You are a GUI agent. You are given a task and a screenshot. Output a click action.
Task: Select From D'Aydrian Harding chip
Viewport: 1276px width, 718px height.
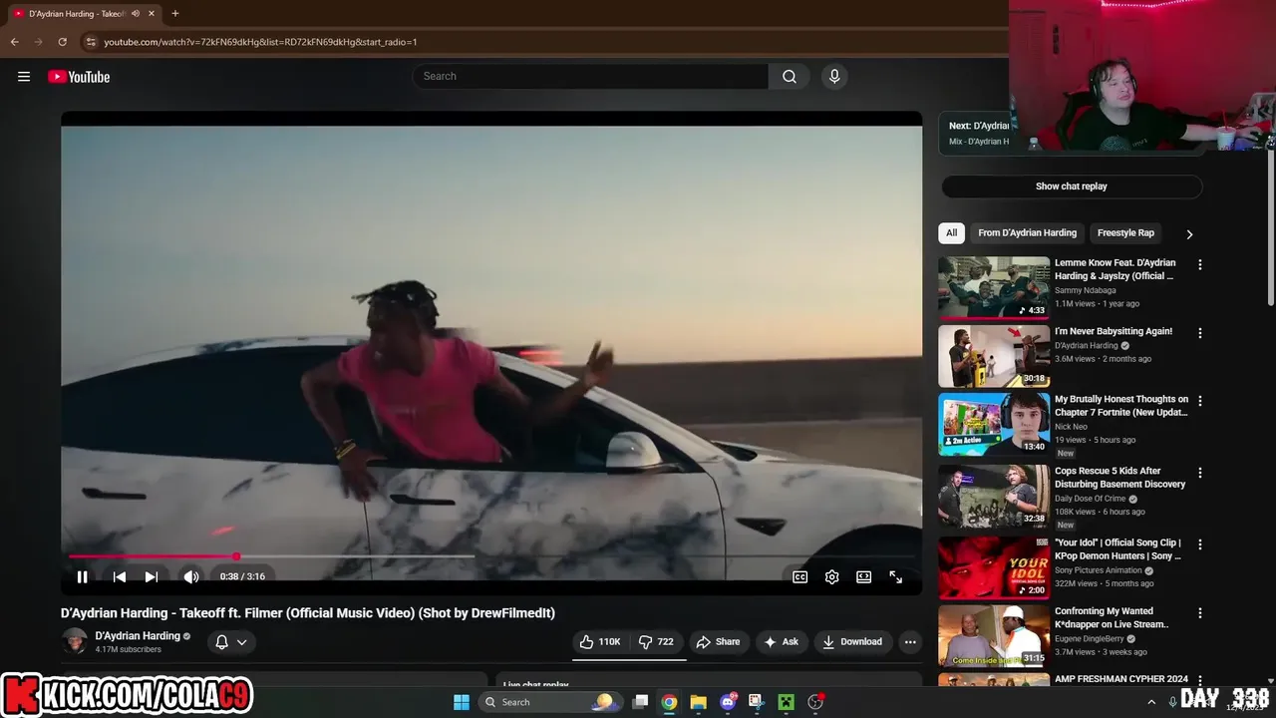1027,233
